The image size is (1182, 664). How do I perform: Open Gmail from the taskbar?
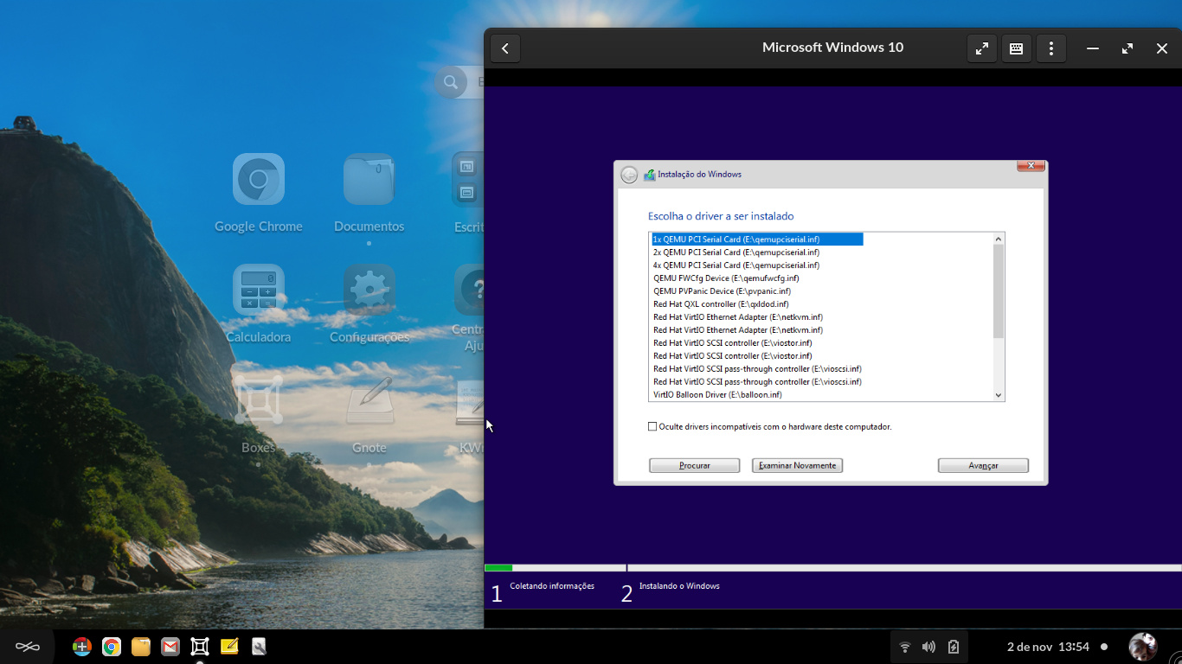click(170, 647)
